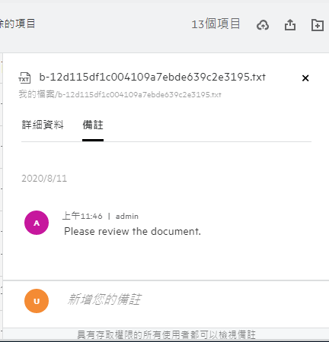The width and height of the screenshot is (329, 342).
Task: Click the TXT file type icon
Action: click(x=24, y=78)
